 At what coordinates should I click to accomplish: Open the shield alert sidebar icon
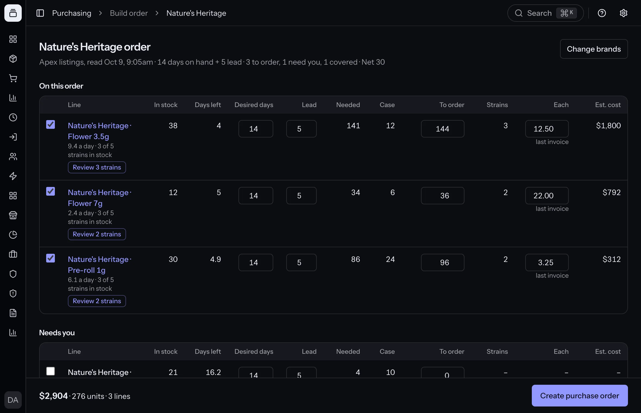point(13,293)
